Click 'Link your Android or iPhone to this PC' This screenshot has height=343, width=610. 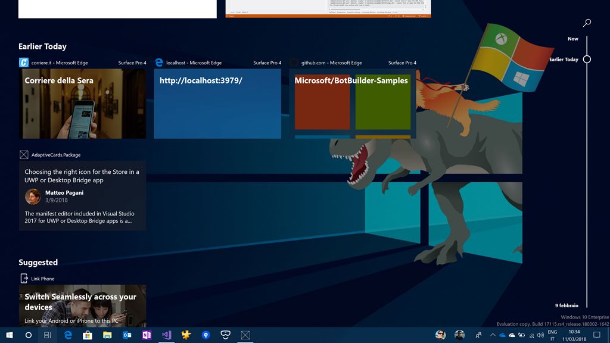tap(71, 321)
